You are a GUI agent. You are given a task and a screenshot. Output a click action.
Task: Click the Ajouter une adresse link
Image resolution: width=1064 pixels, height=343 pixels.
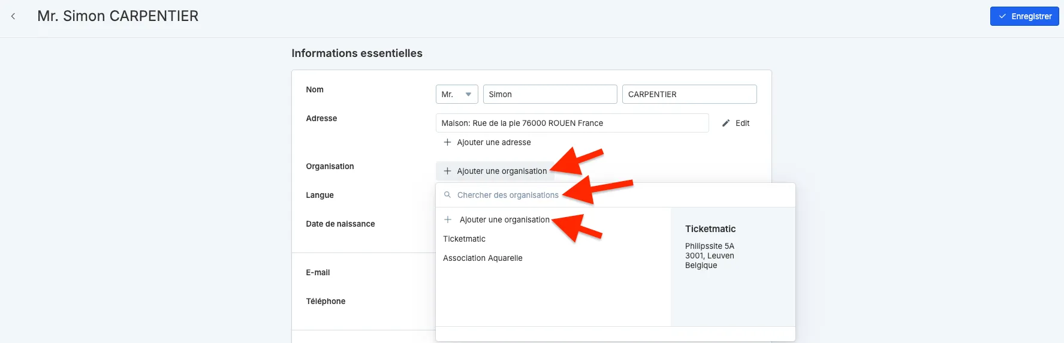494,142
